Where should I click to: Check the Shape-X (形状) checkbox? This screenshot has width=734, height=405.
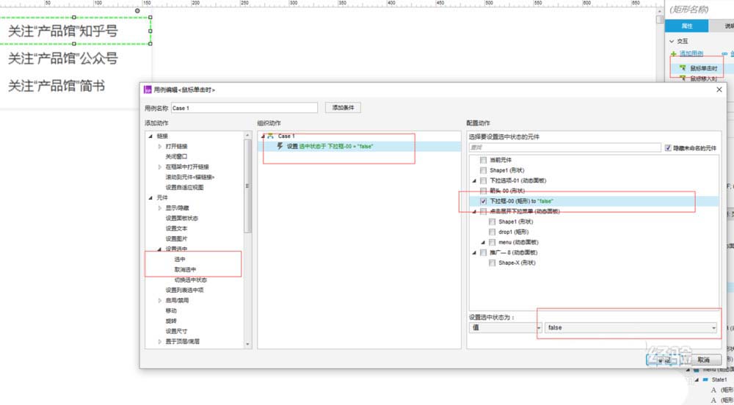(x=492, y=263)
